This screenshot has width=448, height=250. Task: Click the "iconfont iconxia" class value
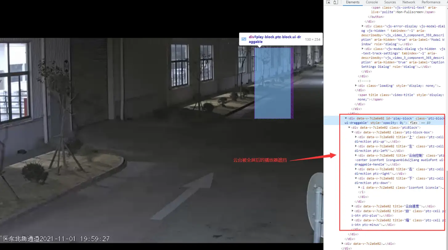(424, 187)
